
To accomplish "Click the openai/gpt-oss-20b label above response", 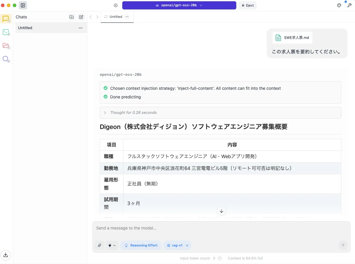I will point(121,75).
